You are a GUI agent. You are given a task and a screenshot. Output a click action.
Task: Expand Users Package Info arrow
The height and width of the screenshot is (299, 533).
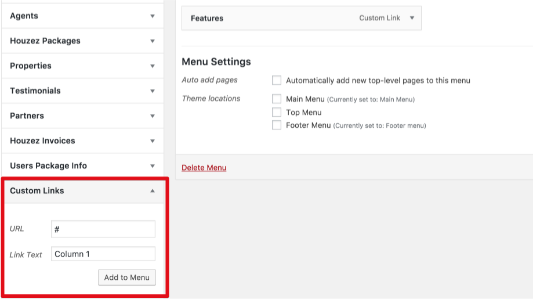point(153,166)
